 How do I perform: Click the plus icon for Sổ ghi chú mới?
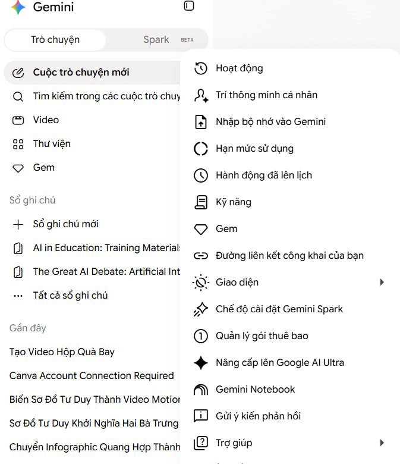(18, 224)
